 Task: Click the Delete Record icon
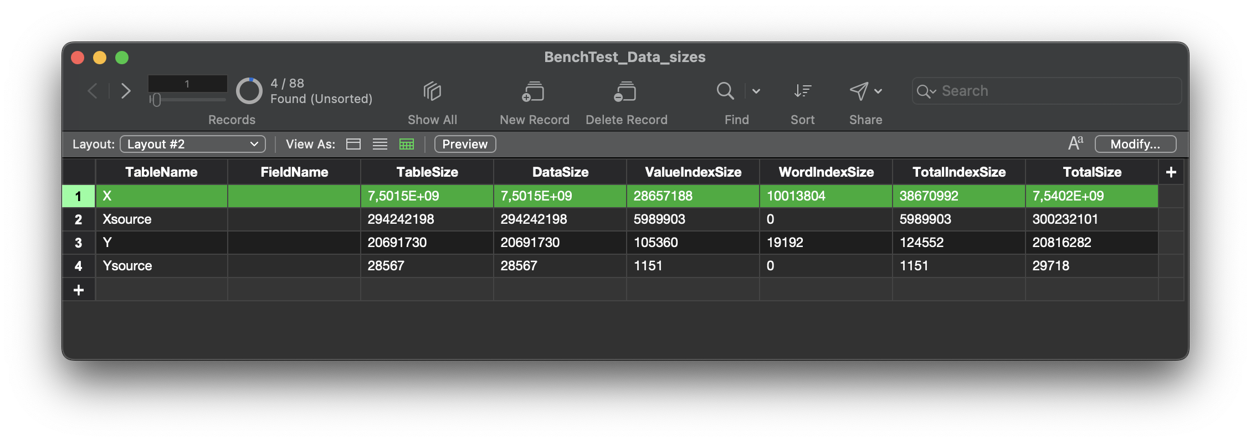point(626,91)
